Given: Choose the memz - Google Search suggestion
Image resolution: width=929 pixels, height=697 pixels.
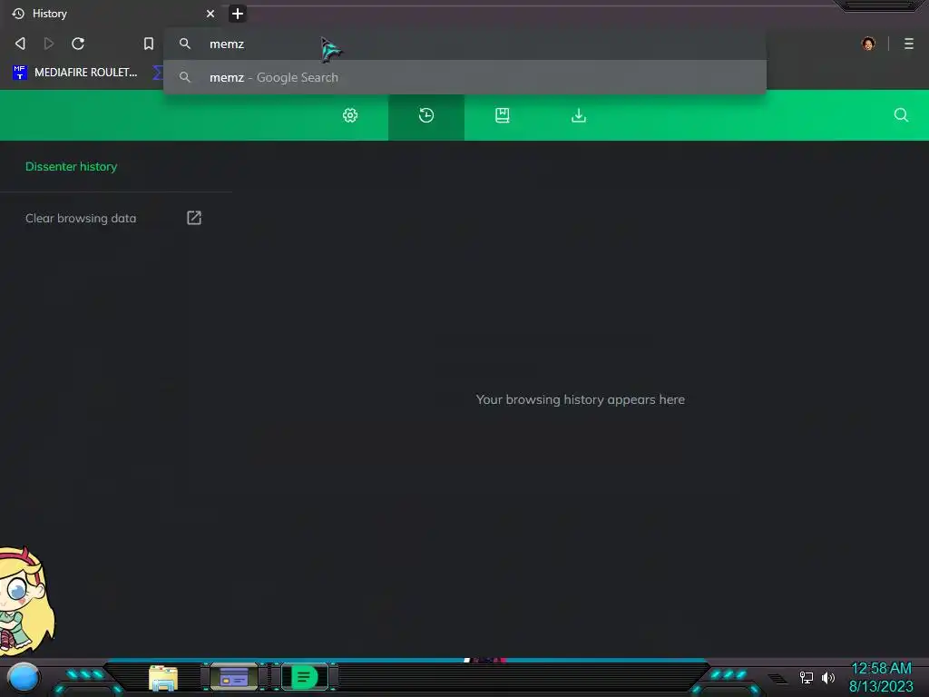Looking at the screenshot, I should [464, 77].
